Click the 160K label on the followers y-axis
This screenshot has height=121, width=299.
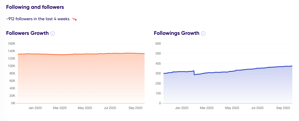point(12,44)
